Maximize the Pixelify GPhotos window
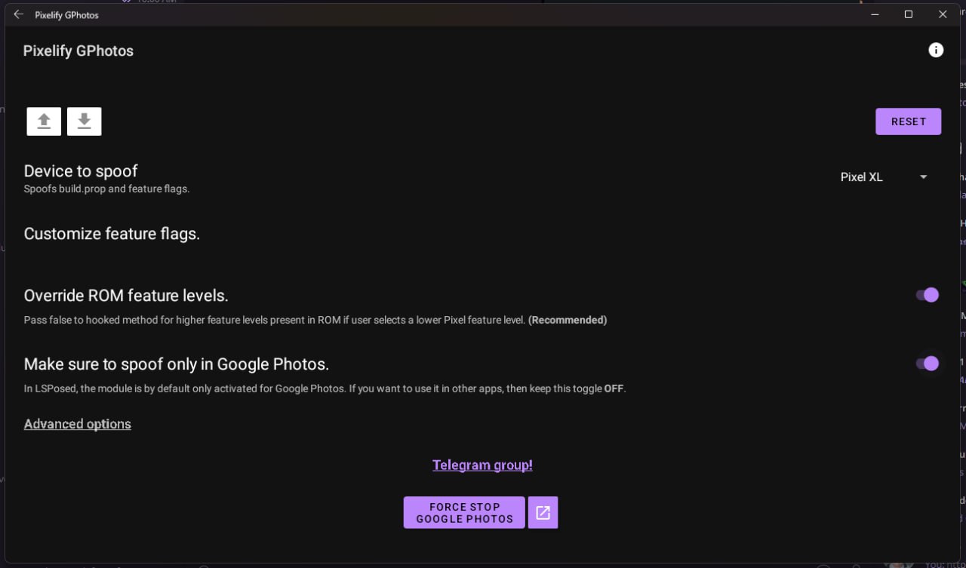Viewport: 966px width, 568px height. [909, 14]
